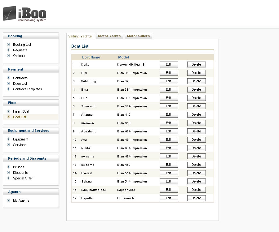
Task: Open the Special Offer page
Action: [23, 178]
